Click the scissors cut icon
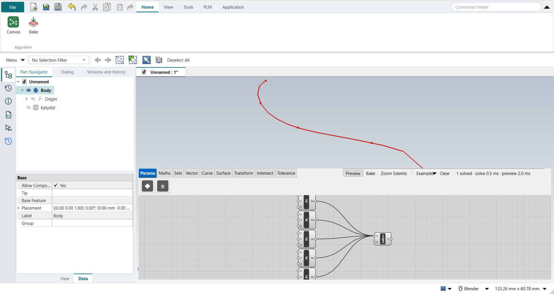 95,7
